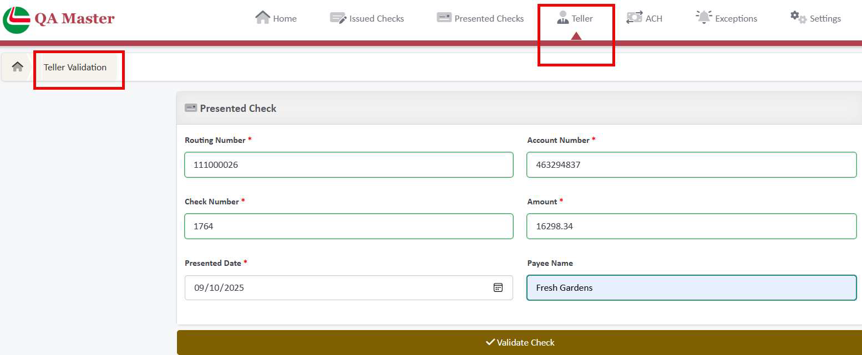The height and width of the screenshot is (355, 862).
Task: Focus the Amount field
Action: [692, 226]
